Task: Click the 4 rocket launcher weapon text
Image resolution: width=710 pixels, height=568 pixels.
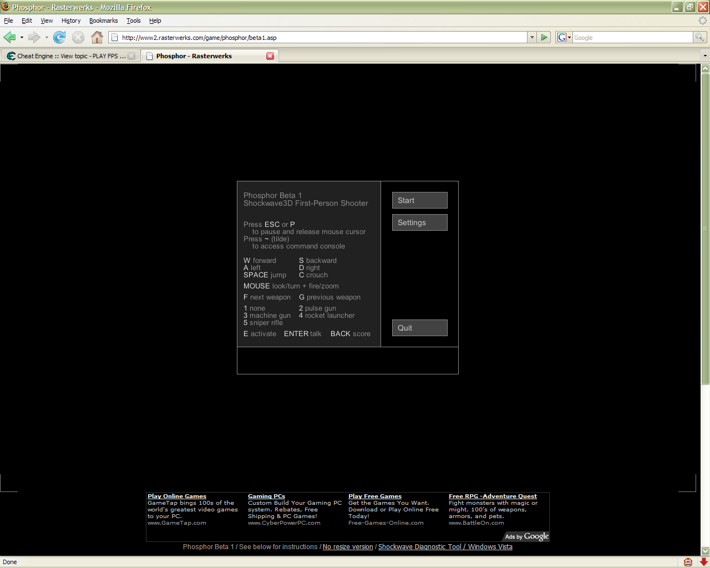Action: pos(327,316)
